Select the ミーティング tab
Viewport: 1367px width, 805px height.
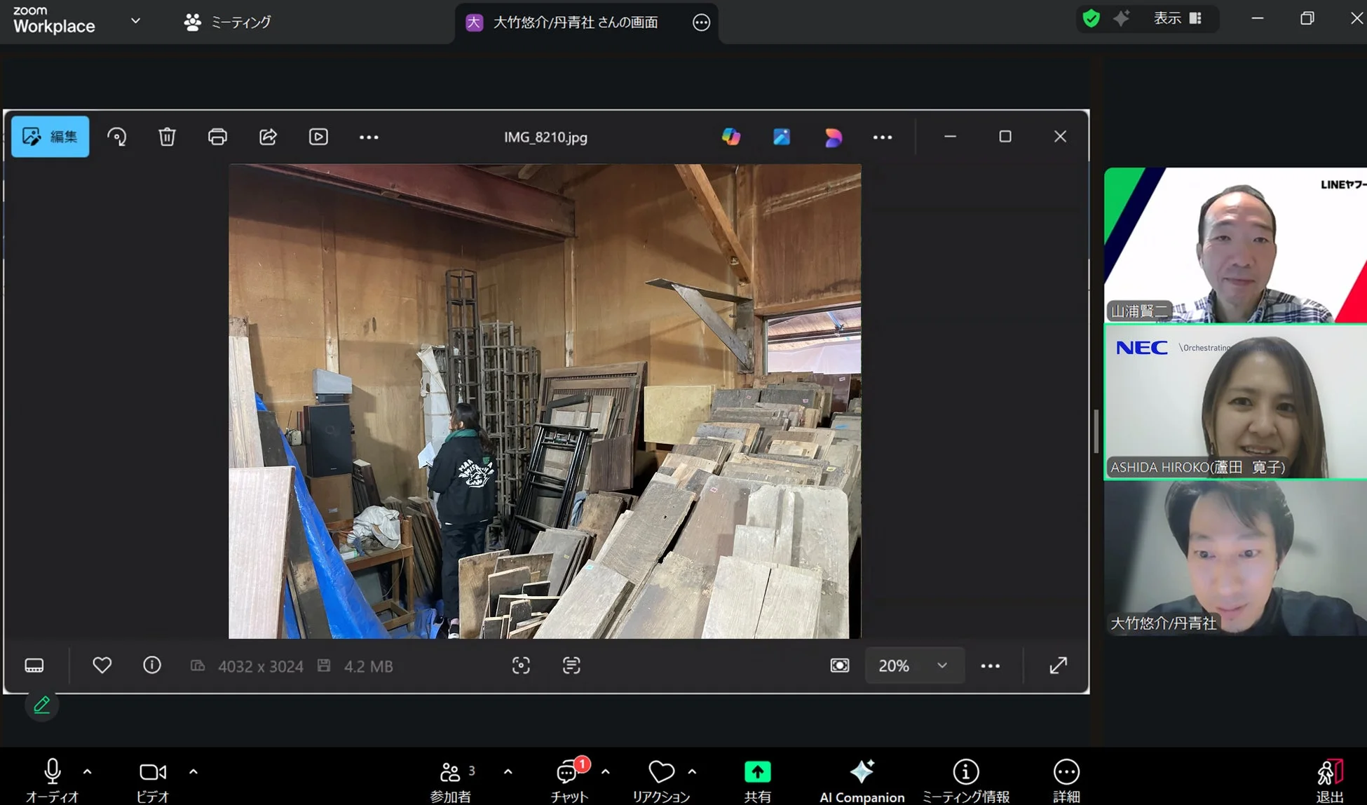pyautogui.click(x=228, y=22)
